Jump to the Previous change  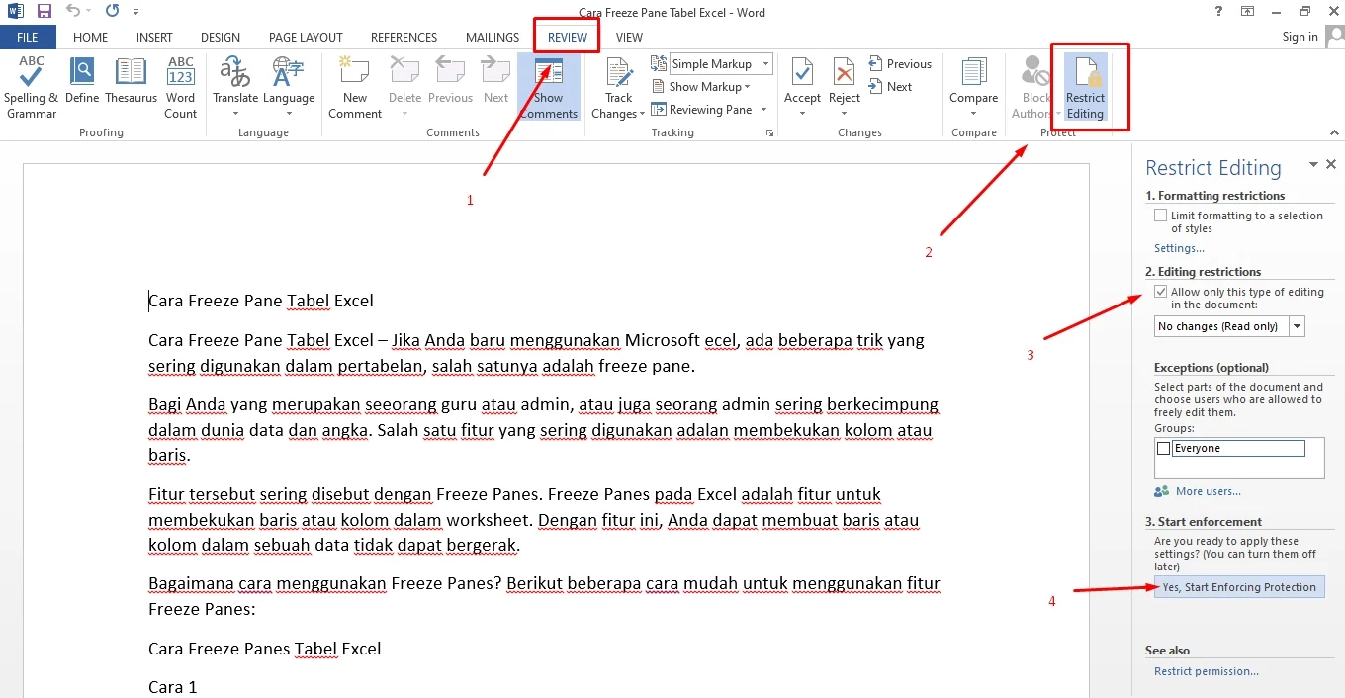click(x=900, y=64)
